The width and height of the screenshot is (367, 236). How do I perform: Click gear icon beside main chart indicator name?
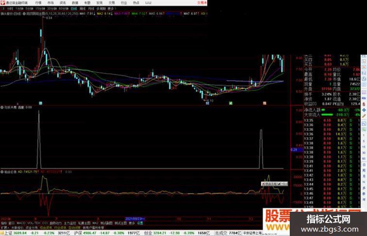[24, 14]
